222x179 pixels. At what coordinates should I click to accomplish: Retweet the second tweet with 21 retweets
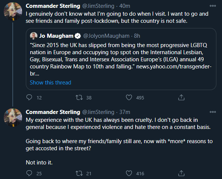tap(79, 173)
